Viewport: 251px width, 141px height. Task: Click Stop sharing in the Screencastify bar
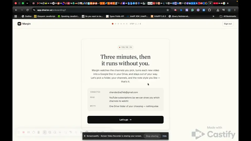coord(152,136)
